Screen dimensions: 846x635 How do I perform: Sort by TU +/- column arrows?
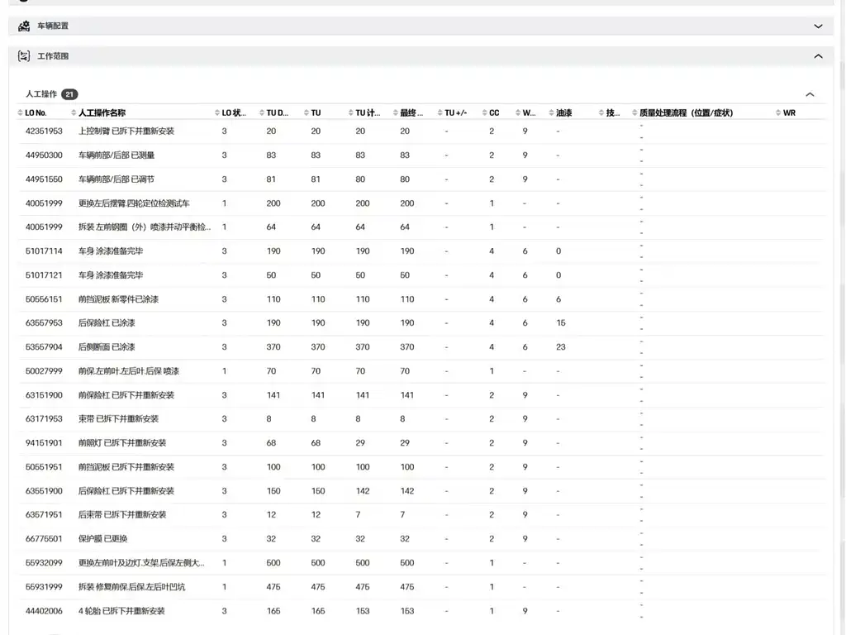coord(440,112)
